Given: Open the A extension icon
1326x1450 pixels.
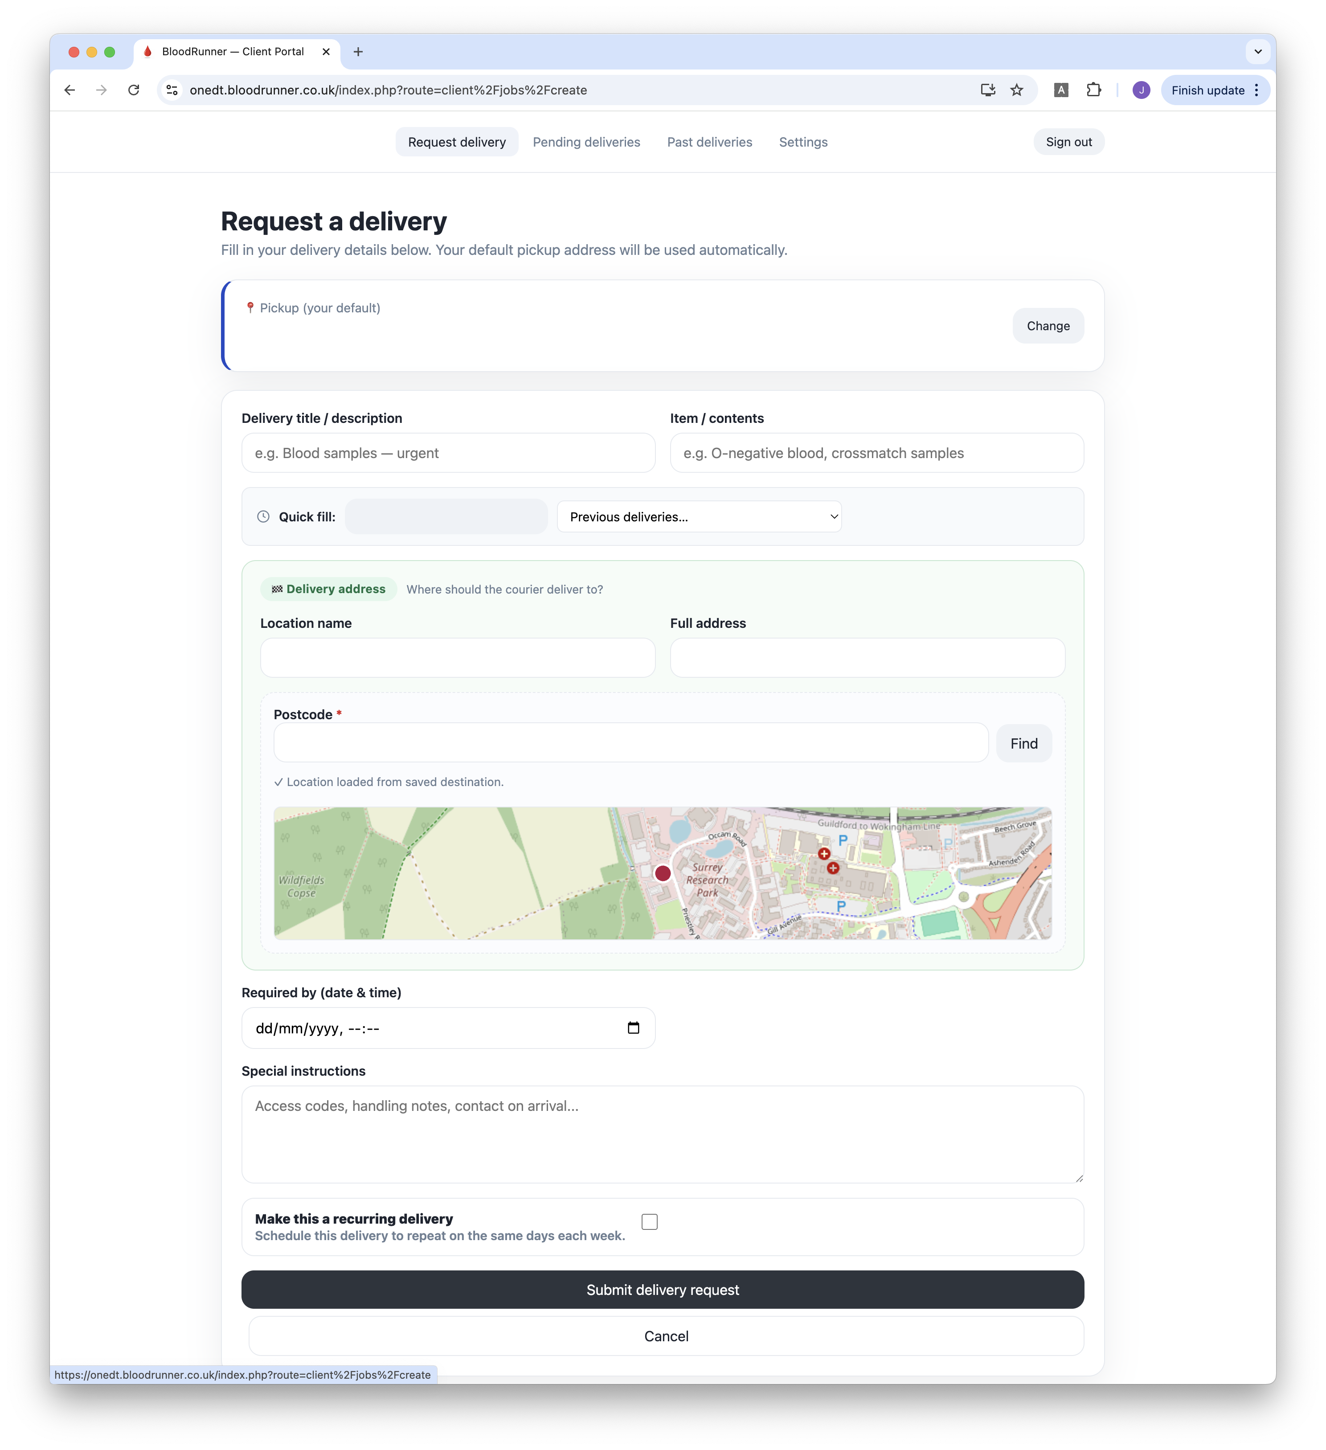Looking at the screenshot, I should click(1060, 90).
